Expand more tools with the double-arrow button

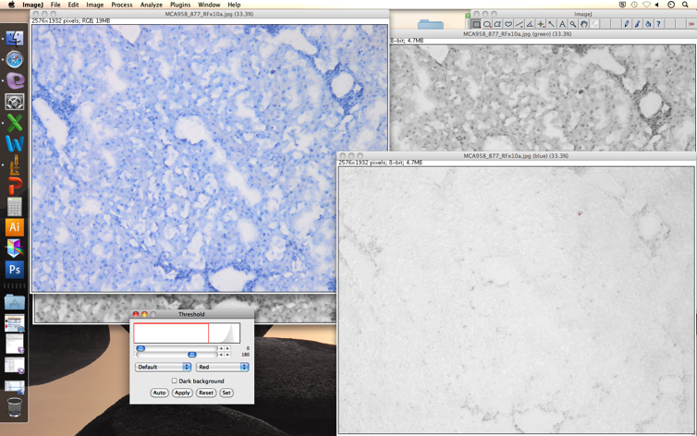[691, 24]
